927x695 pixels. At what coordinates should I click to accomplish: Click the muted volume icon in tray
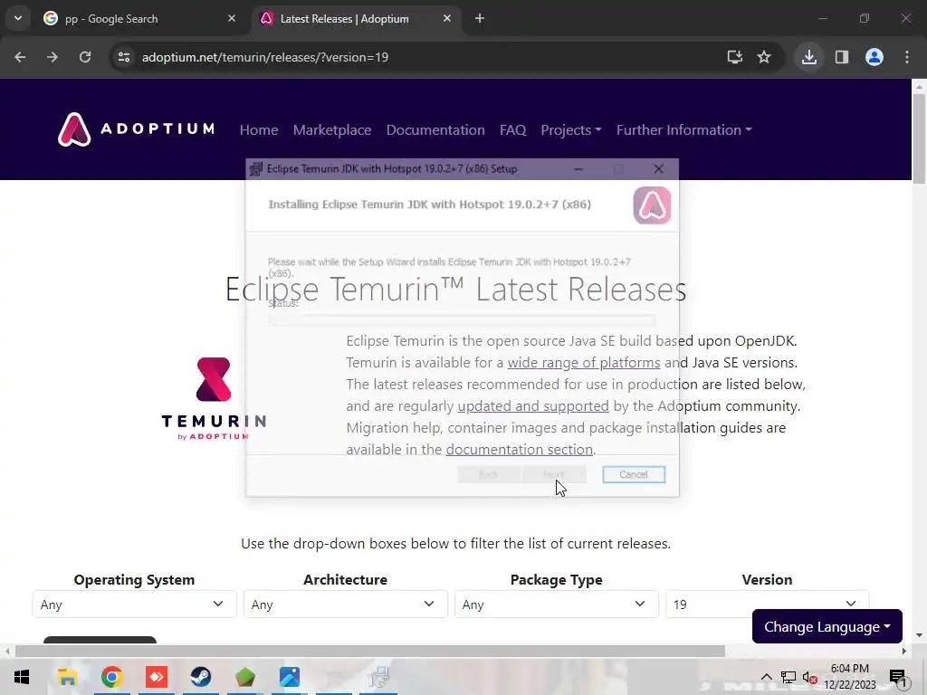(x=810, y=677)
